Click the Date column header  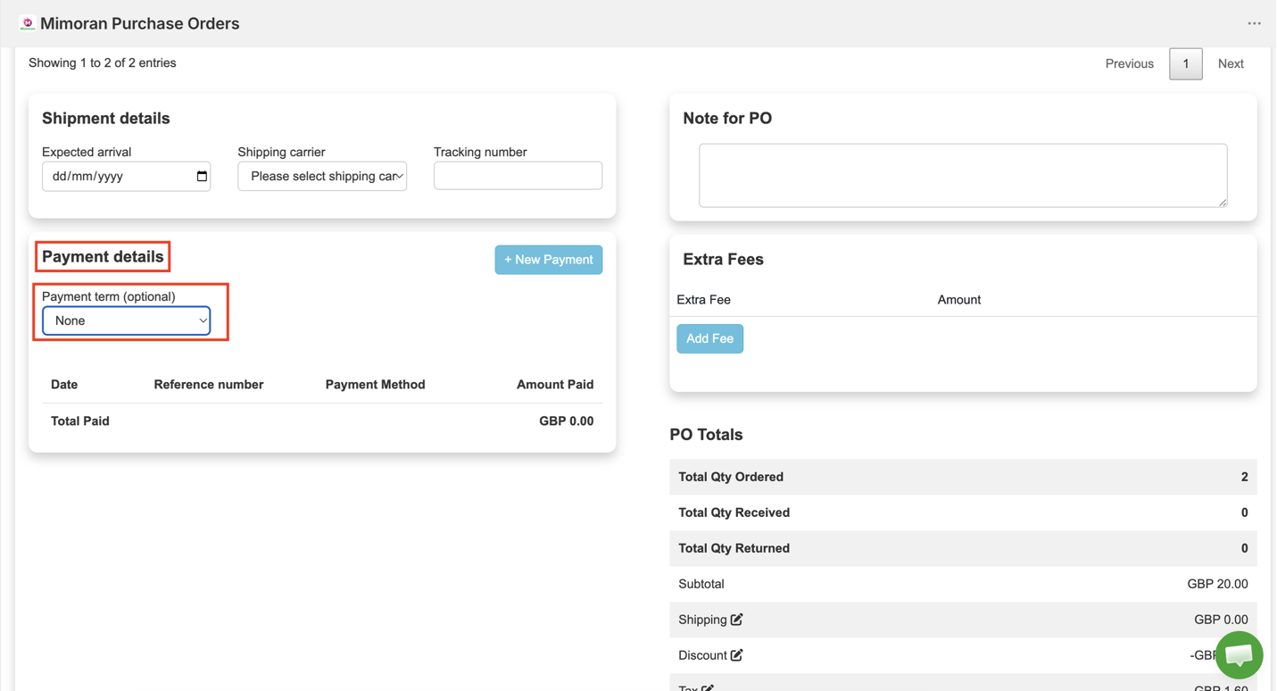point(64,385)
